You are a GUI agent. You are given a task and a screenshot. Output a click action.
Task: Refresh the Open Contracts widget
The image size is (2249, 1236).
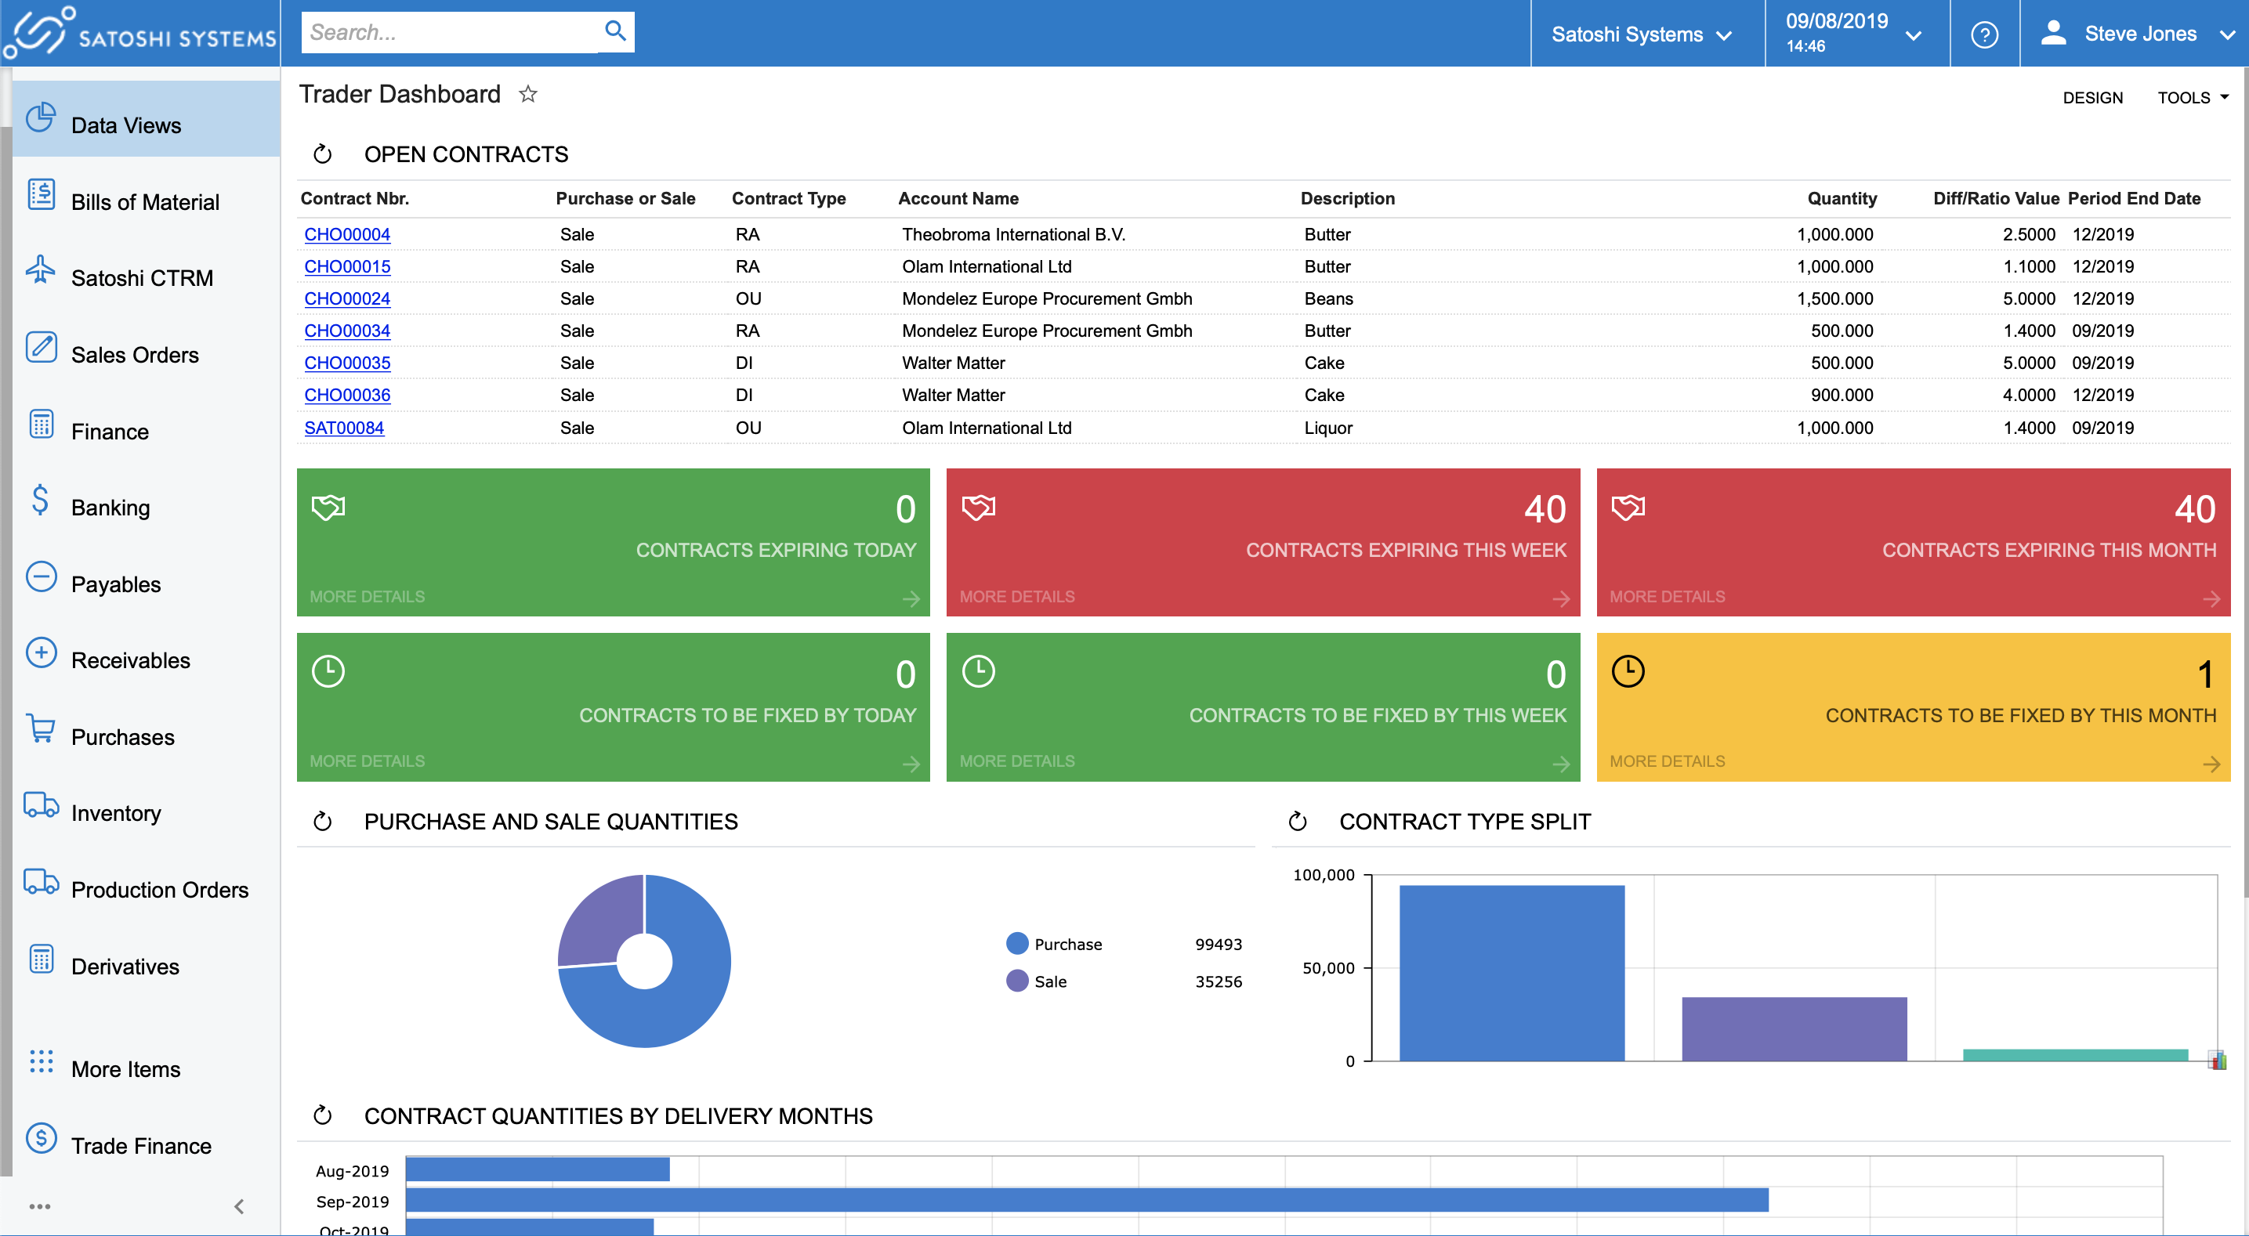322,154
